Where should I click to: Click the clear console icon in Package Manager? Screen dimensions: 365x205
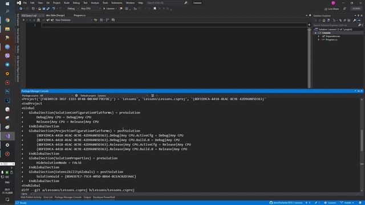pyautogui.click(x=152, y=96)
